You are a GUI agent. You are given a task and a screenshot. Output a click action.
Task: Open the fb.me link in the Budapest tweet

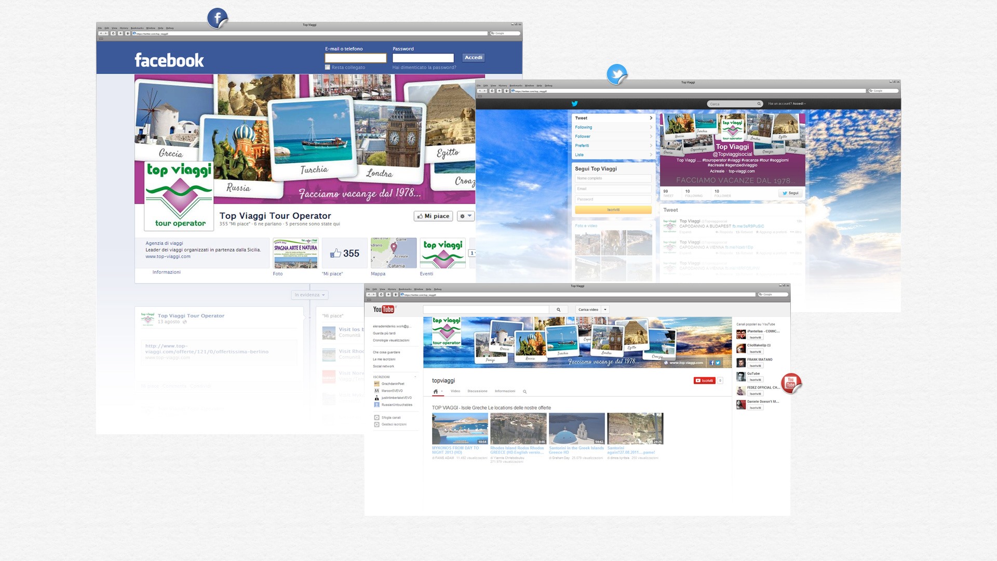pyautogui.click(x=748, y=226)
